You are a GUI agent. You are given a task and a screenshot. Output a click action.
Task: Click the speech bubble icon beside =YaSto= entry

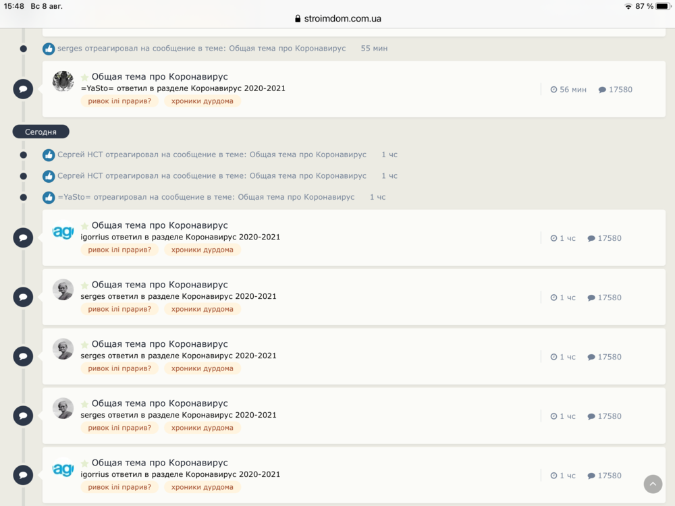(x=23, y=88)
